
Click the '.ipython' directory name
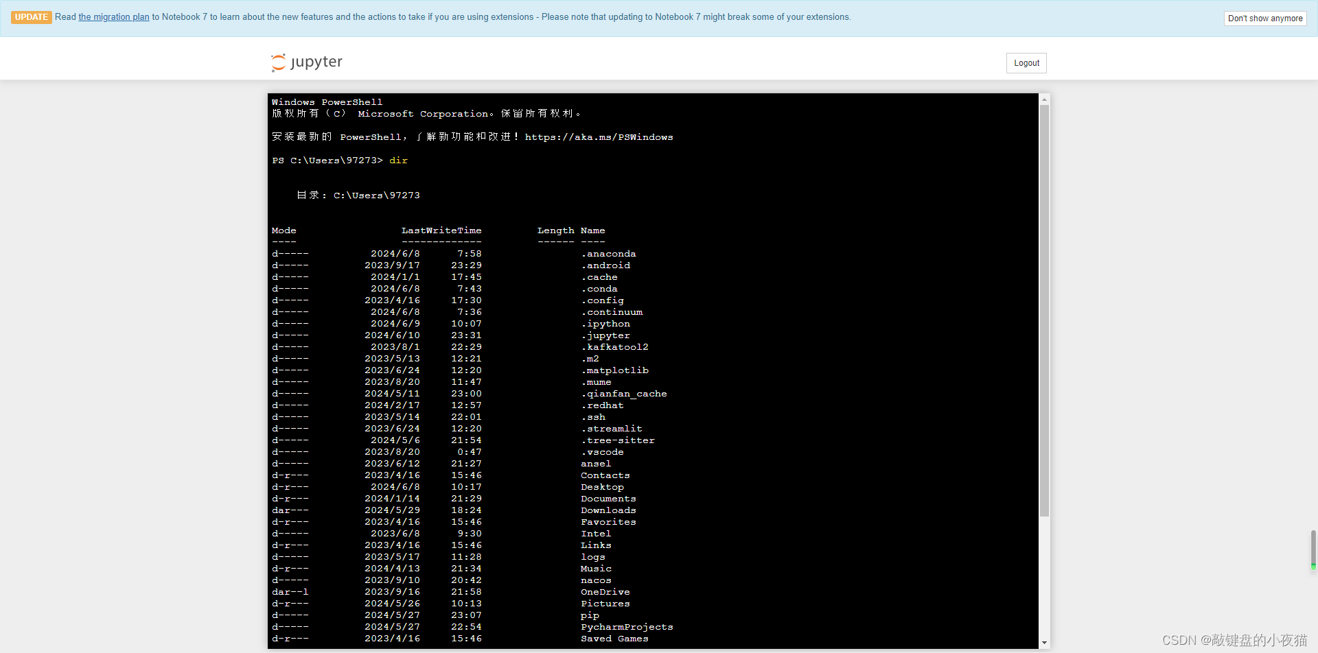(605, 324)
